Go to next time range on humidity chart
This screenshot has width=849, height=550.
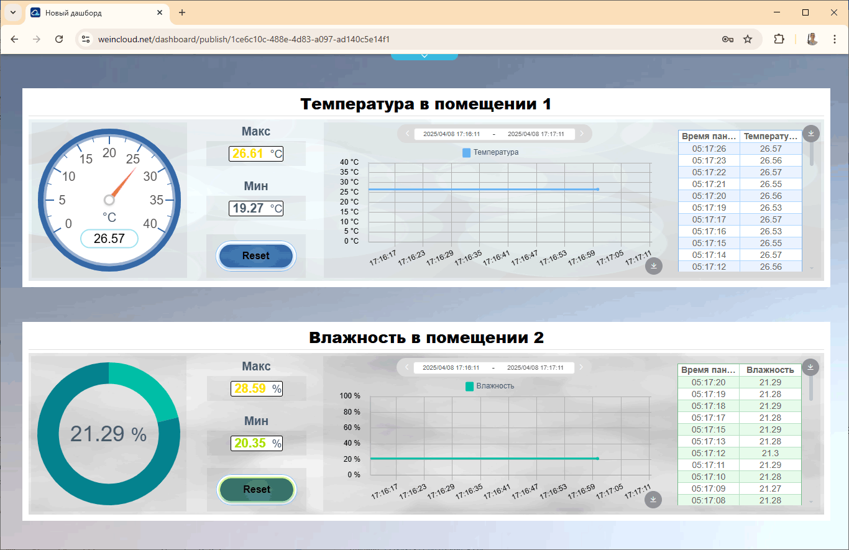point(581,367)
